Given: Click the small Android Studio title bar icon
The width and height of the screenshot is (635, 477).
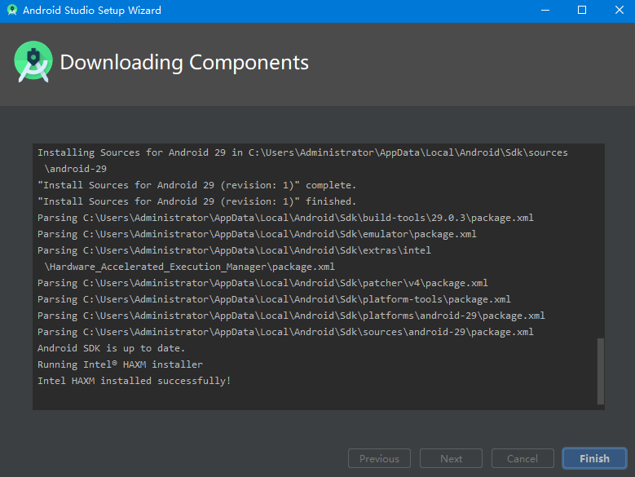Looking at the screenshot, I should point(12,10).
